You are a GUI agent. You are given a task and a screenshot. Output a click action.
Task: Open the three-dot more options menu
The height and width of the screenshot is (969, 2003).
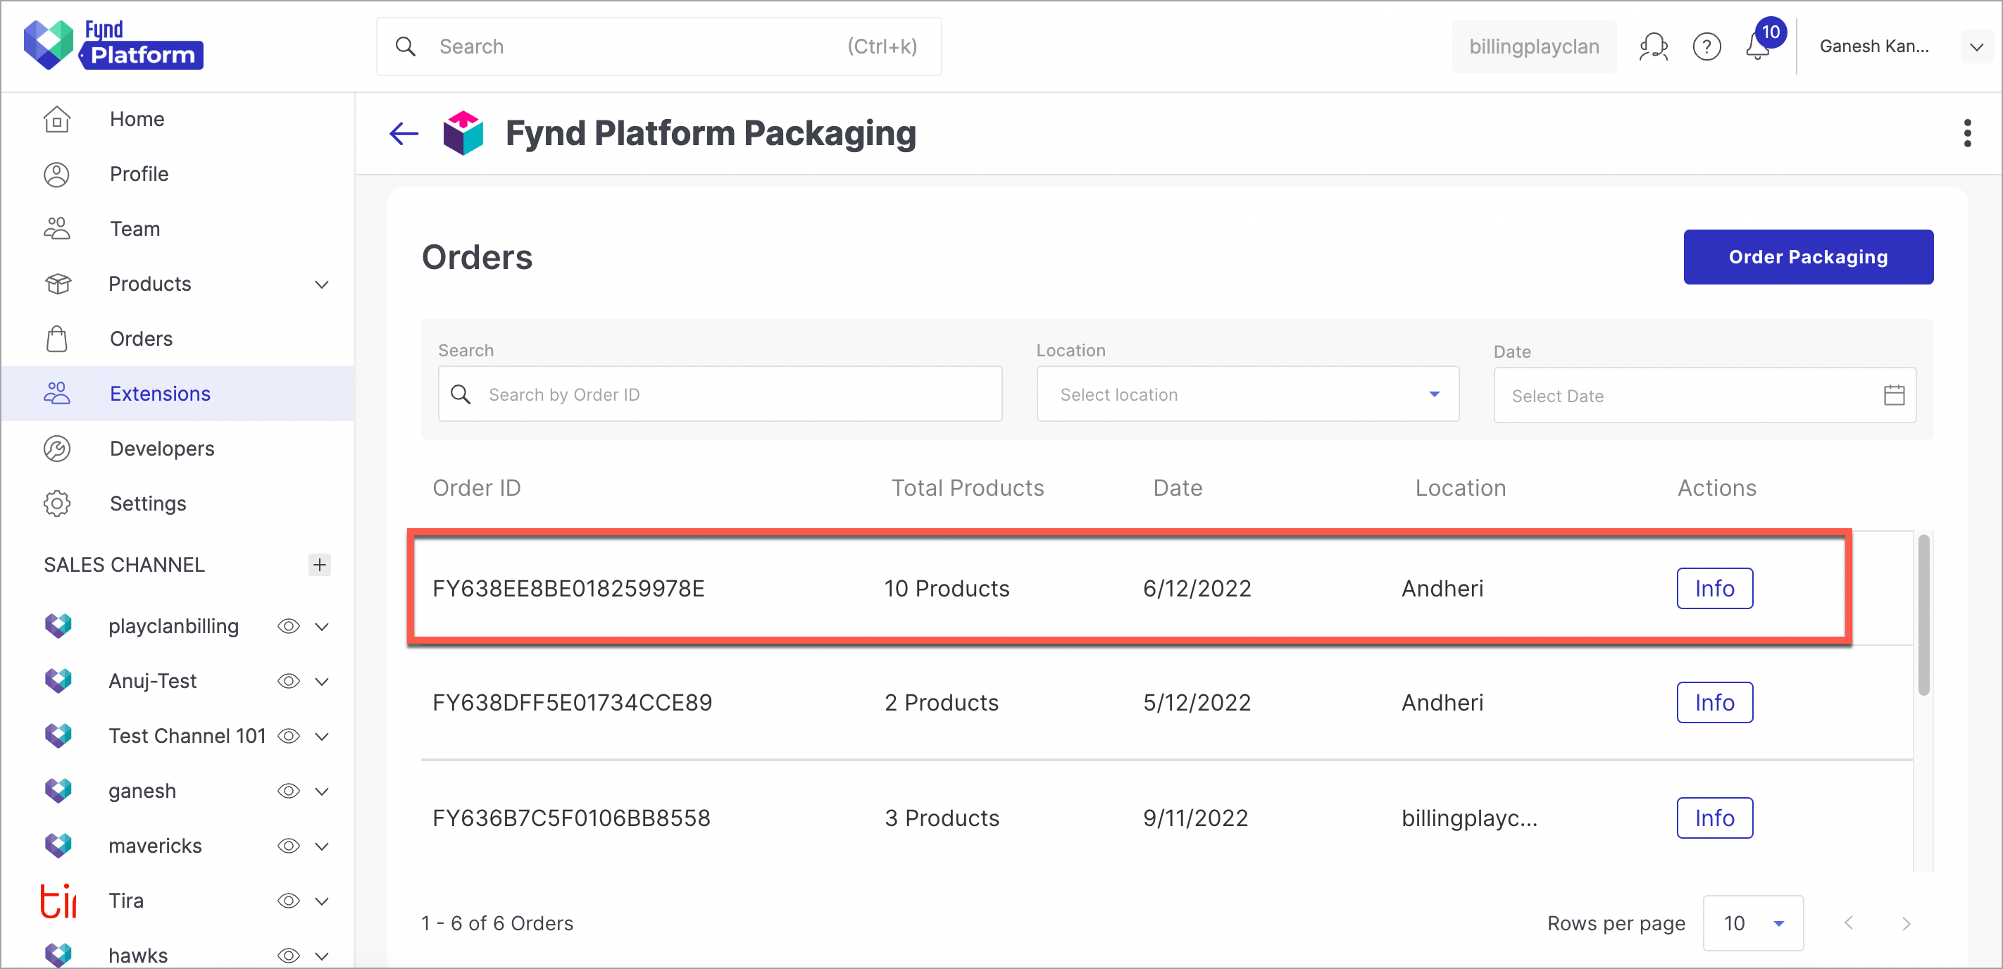pyautogui.click(x=1967, y=133)
